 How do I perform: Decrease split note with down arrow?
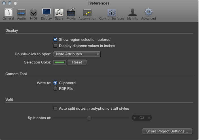click(135, 118)
